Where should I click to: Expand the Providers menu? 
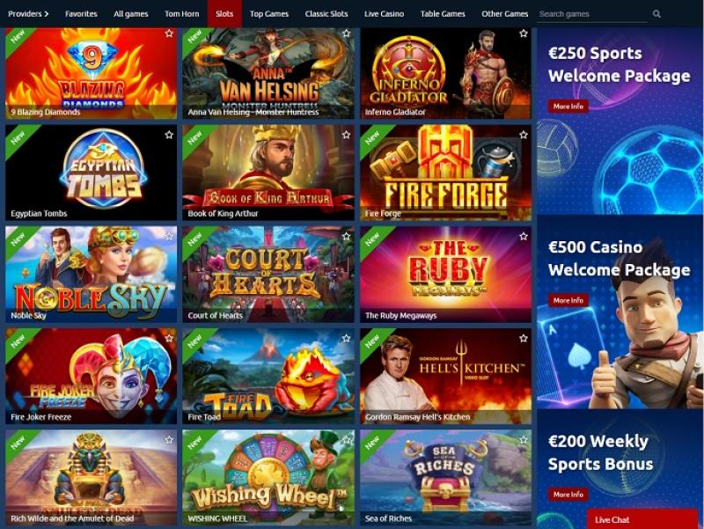tap(28, 14)
